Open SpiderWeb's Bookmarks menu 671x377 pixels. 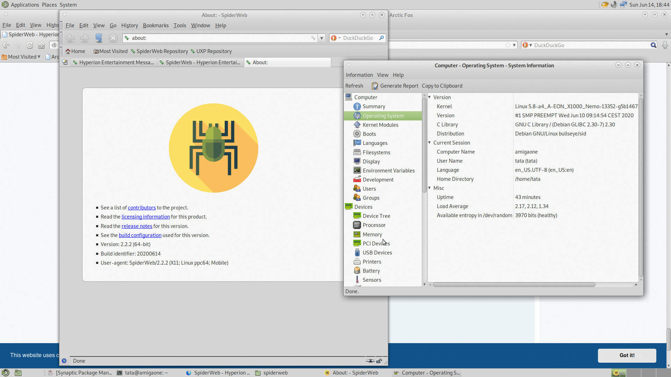[x=156, y=25]
